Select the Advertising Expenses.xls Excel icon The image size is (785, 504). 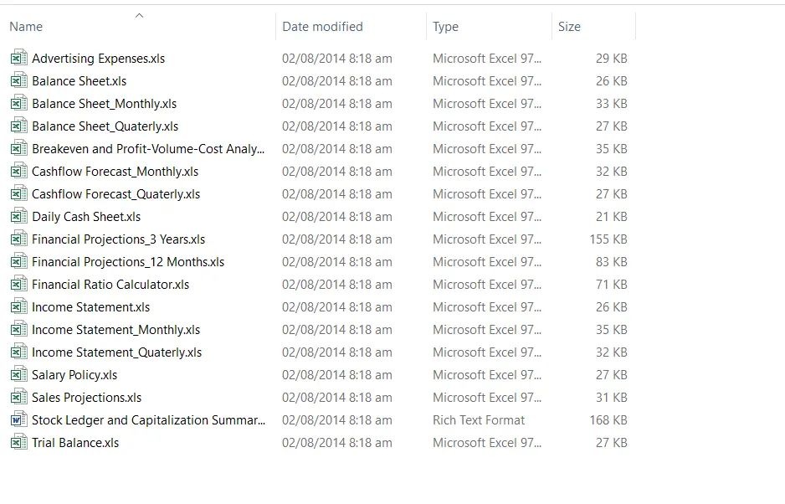(19, 58)
